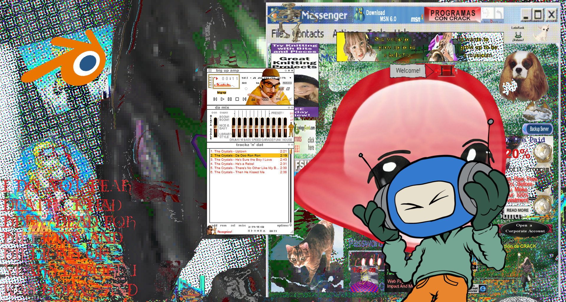
Task: Click the Recognise! link in the playlist
Action: coord(225,232)
